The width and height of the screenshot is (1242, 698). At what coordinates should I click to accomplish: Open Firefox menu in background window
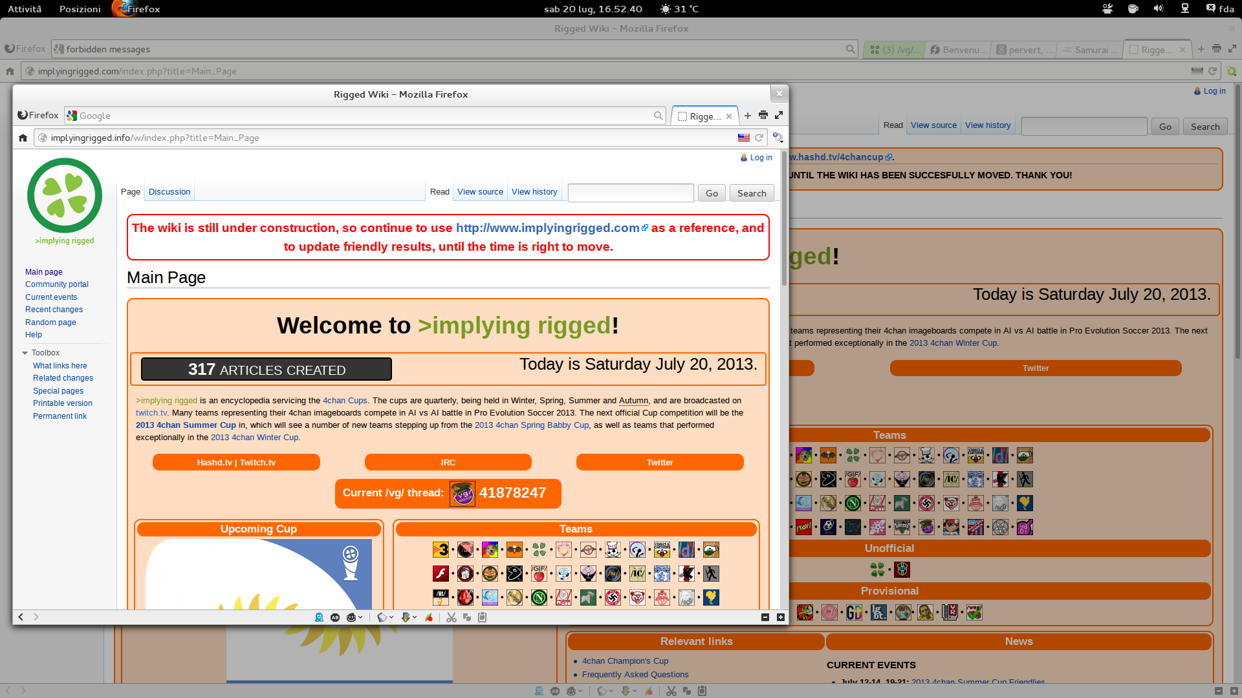click(25, 48)
